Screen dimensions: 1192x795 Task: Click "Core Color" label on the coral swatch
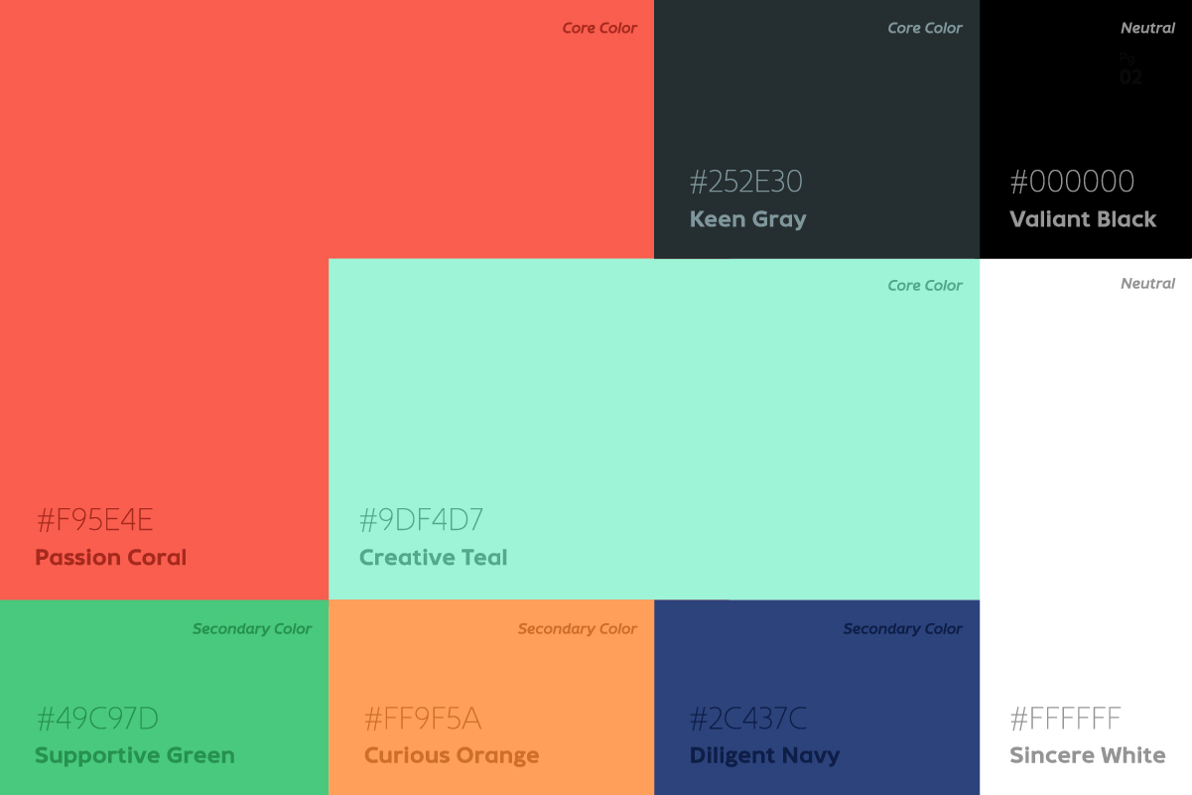click(599, 28)
